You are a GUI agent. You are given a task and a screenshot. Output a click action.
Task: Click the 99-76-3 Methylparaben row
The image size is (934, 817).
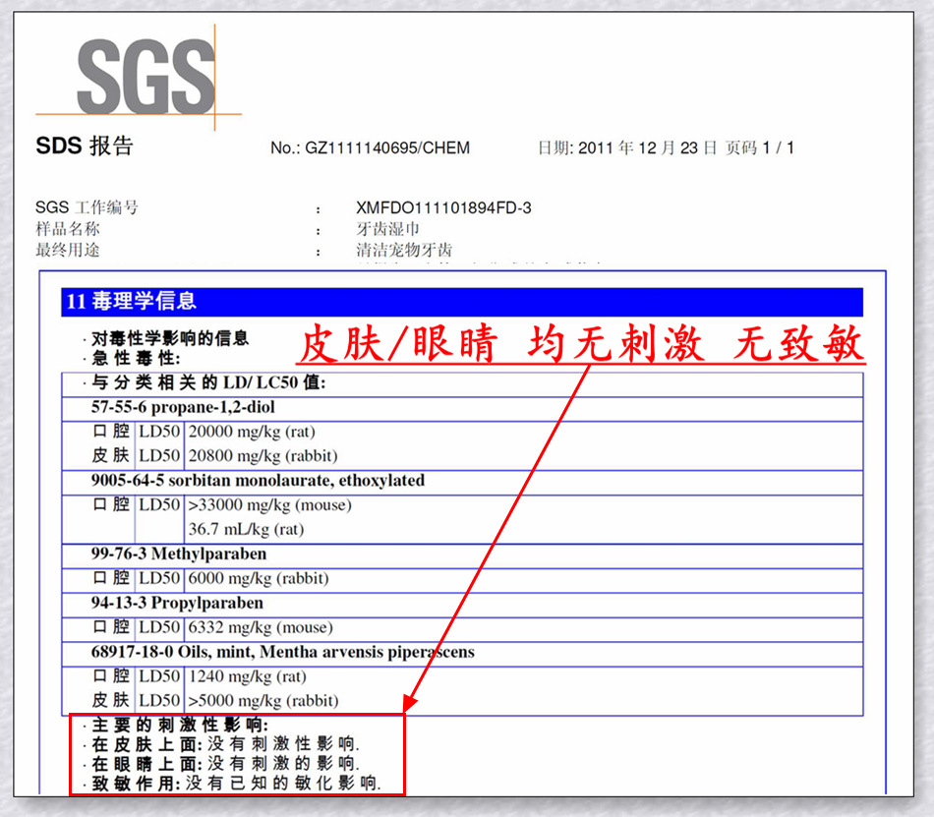tap(462, 554)
